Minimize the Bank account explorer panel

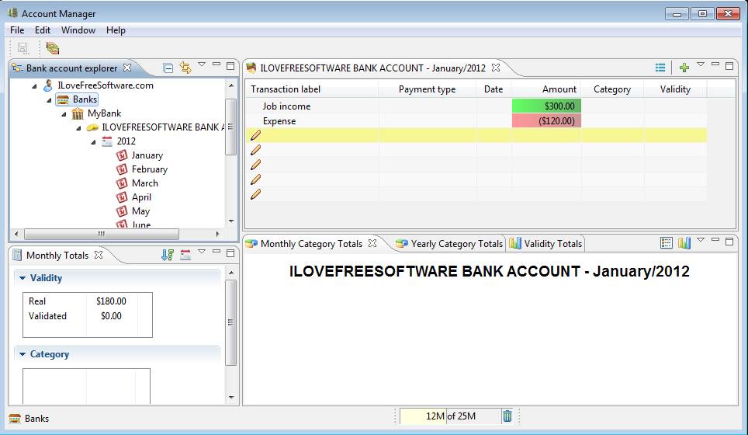pyautogui.click(x=216, y=64)
